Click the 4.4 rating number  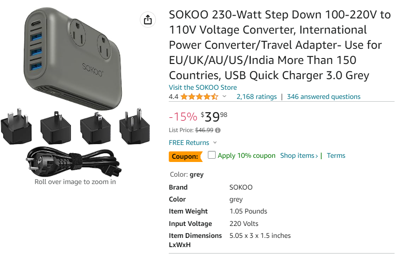point(173,97)
